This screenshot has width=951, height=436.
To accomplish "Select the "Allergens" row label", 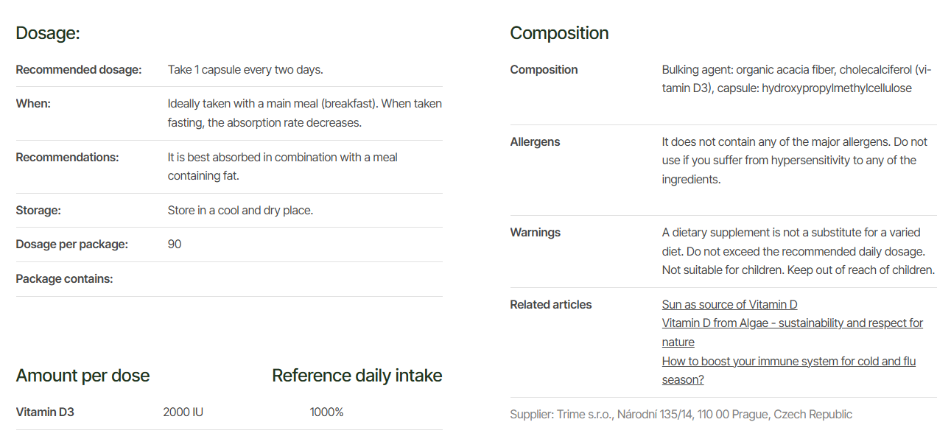I will coord(535,142).
